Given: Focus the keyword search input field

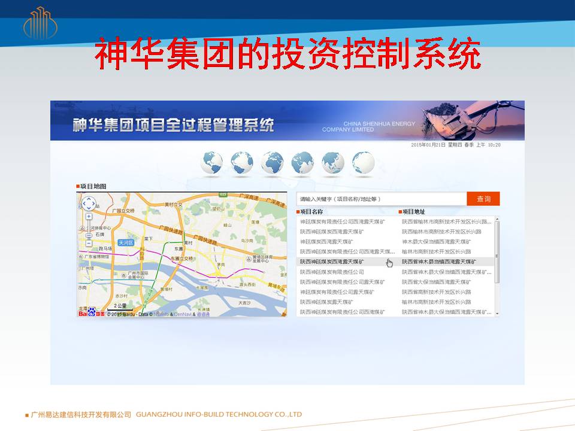Looking at the screenshot, I should [x=382, y=199].
